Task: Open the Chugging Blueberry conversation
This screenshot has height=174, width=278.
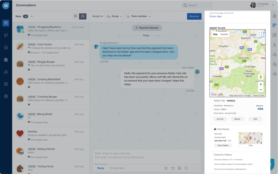Action: [51, 31]
